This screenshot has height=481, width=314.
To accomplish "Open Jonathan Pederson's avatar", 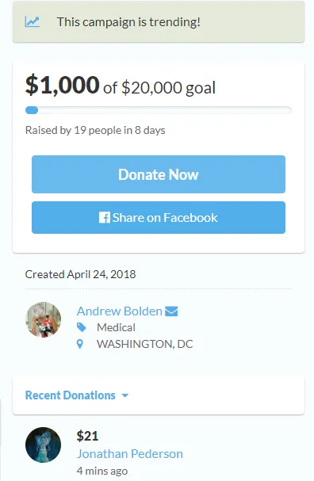I will 43,445.
